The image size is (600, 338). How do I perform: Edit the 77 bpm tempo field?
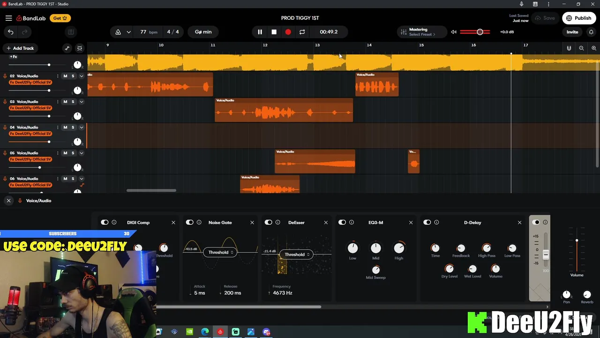[149, 32]
